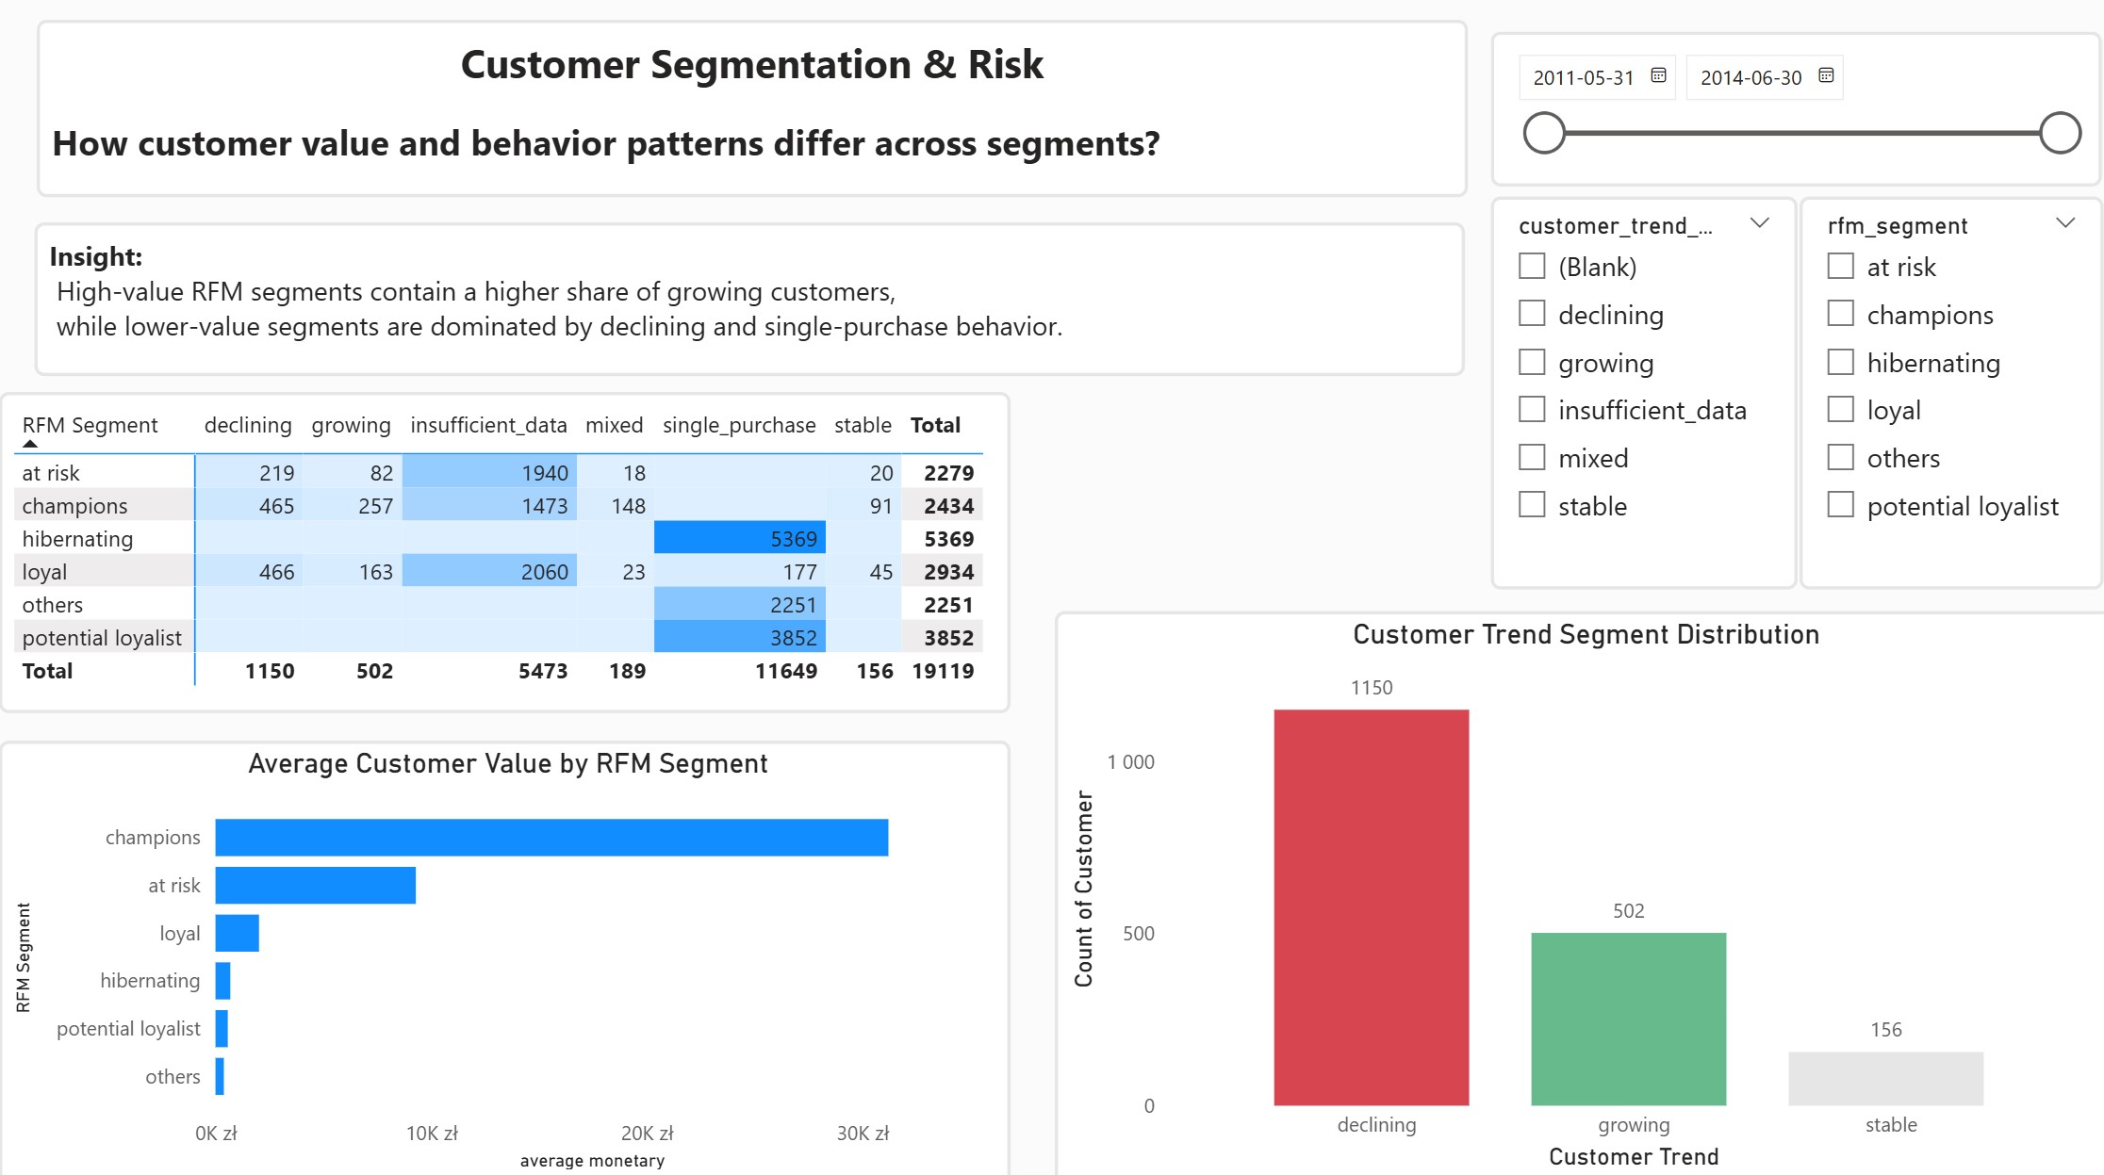
Task: Click the right date range slider handle
Action: click(x=2060, y=133)
